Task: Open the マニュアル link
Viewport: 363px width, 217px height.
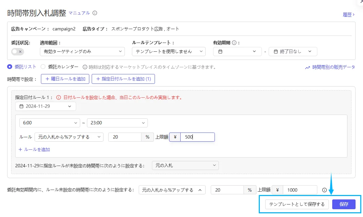Action: (x=79, y=13)
